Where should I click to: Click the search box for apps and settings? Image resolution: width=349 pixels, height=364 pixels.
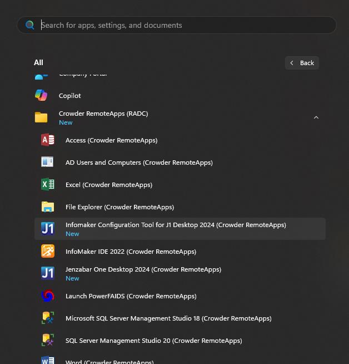pyautogui.click(x=183, y=25)
